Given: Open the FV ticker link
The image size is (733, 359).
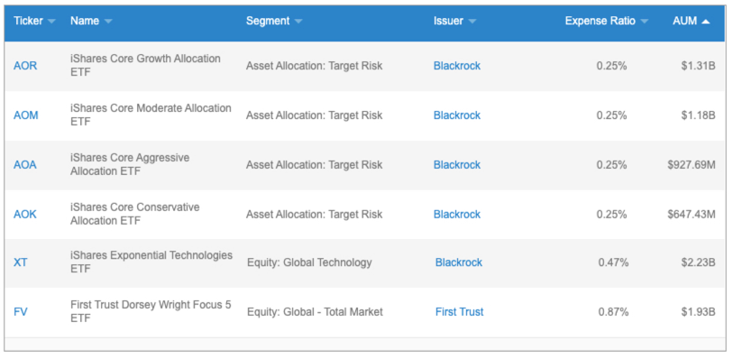Looking at the screenshot, I should point(21,312).
